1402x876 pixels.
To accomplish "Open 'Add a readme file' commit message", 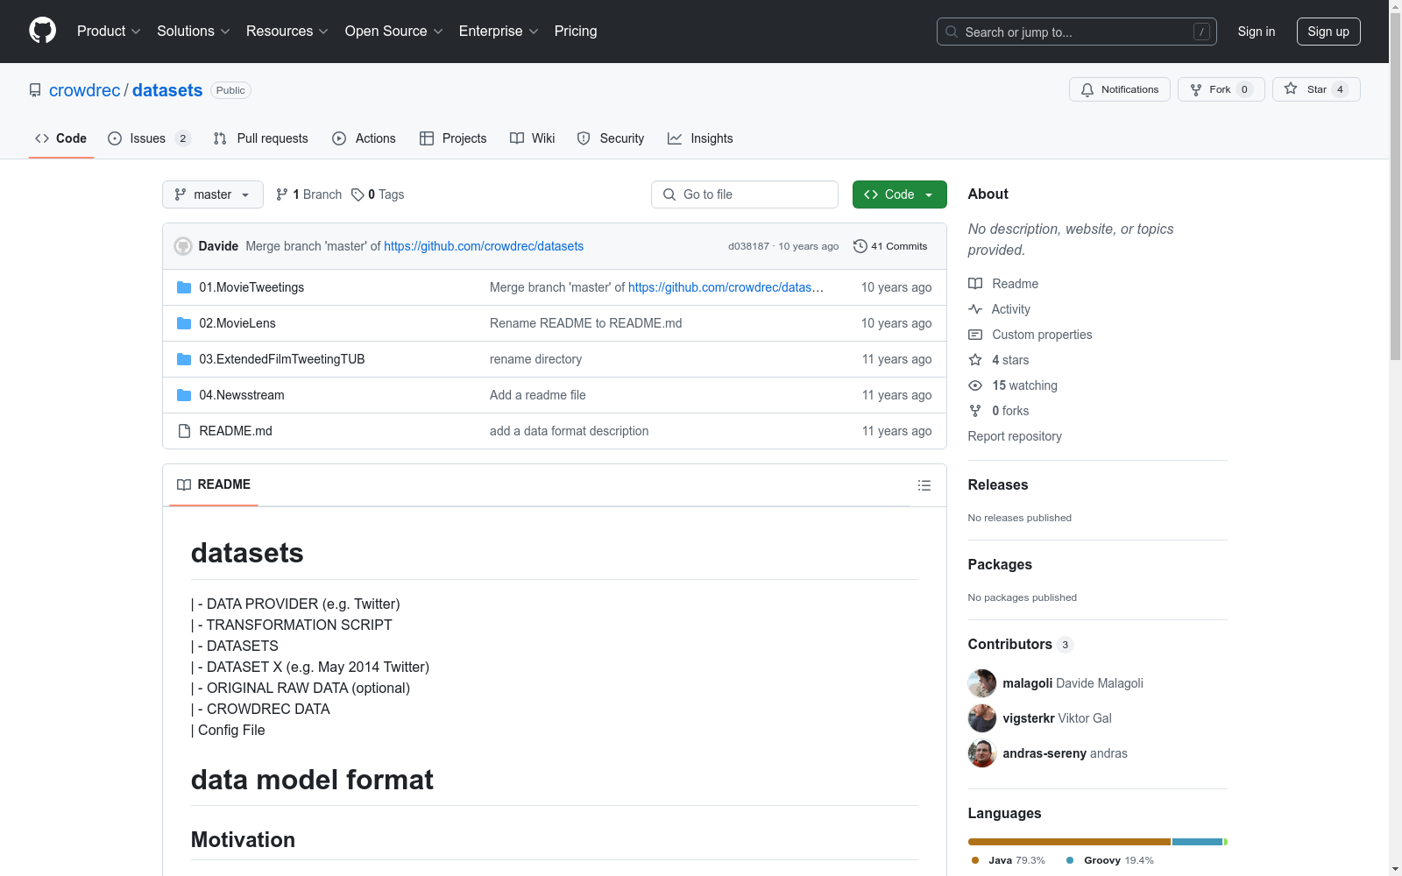I will (x=538, y=395).
